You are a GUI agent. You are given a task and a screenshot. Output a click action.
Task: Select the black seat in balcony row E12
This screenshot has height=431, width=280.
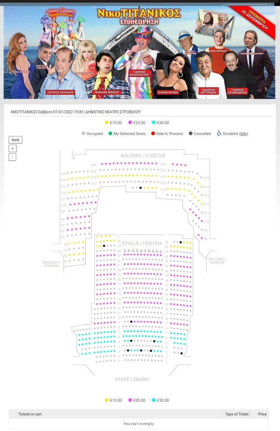(x=141, y=188)
